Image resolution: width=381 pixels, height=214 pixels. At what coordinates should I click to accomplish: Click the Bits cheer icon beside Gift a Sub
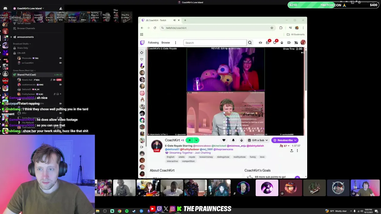(x=241, y=140)
